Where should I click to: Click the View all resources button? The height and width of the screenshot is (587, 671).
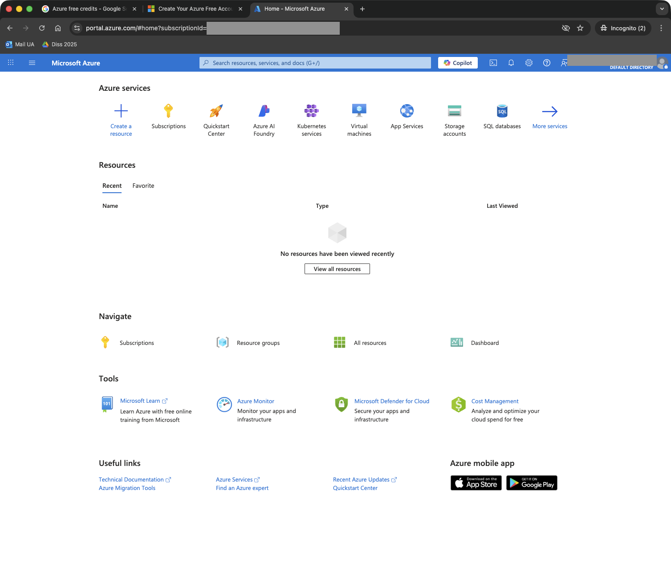337,269
